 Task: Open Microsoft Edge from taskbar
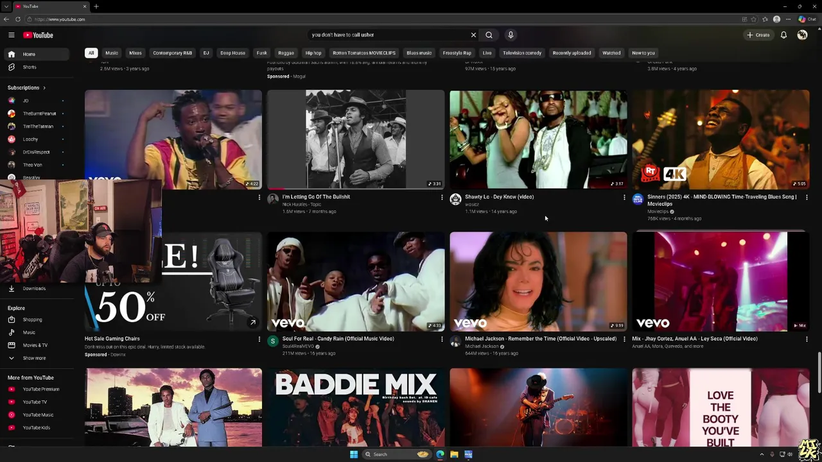(x=440, y=454)
